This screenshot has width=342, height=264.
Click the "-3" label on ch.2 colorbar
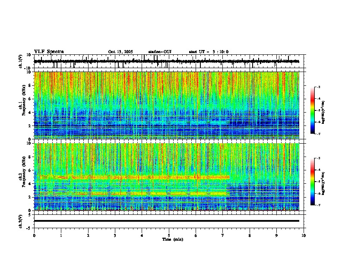318,158
